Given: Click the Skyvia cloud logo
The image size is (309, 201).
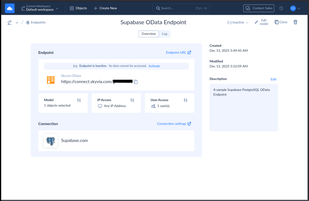Looking at the screenshot, I should tap(9, 8).
